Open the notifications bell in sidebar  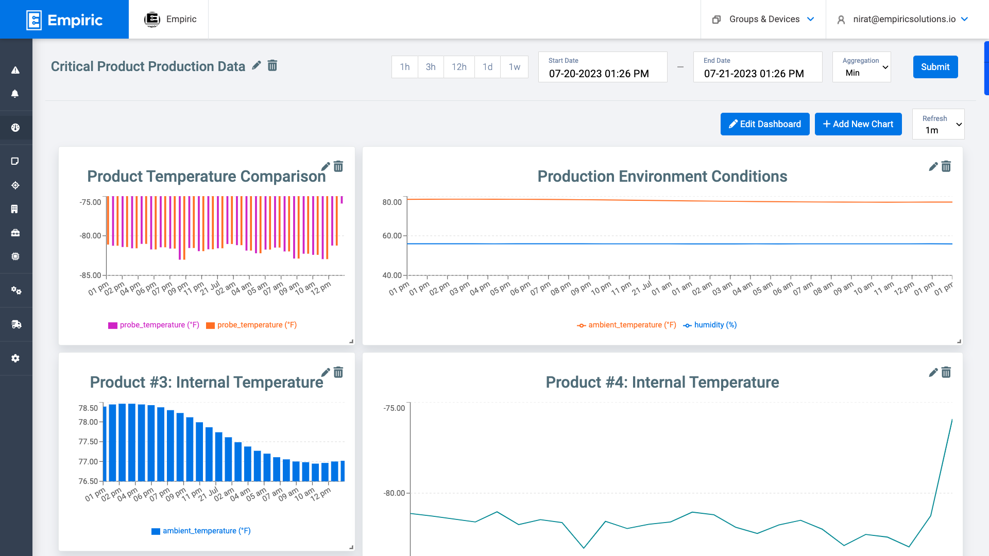(15, 94)
